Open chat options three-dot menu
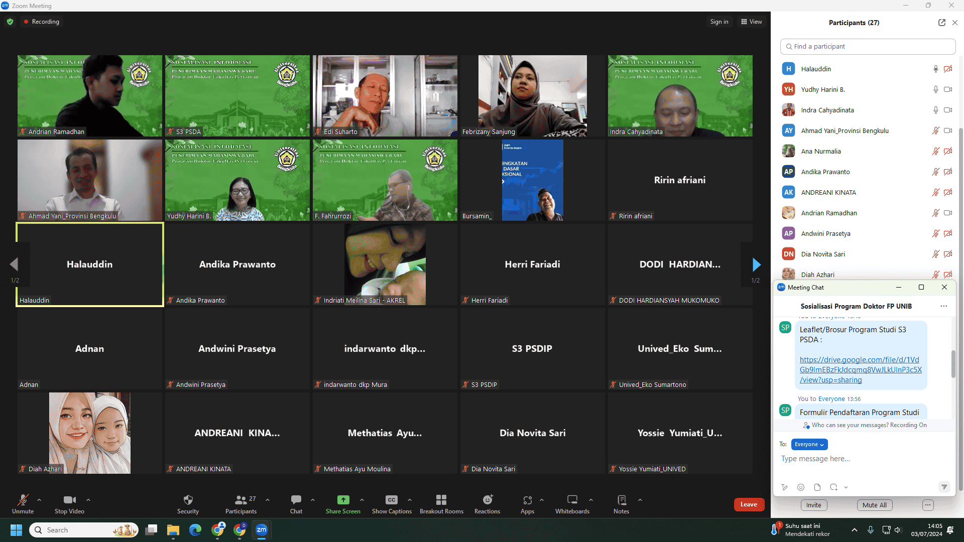964x542 pixels. click(x=944, y=306)
